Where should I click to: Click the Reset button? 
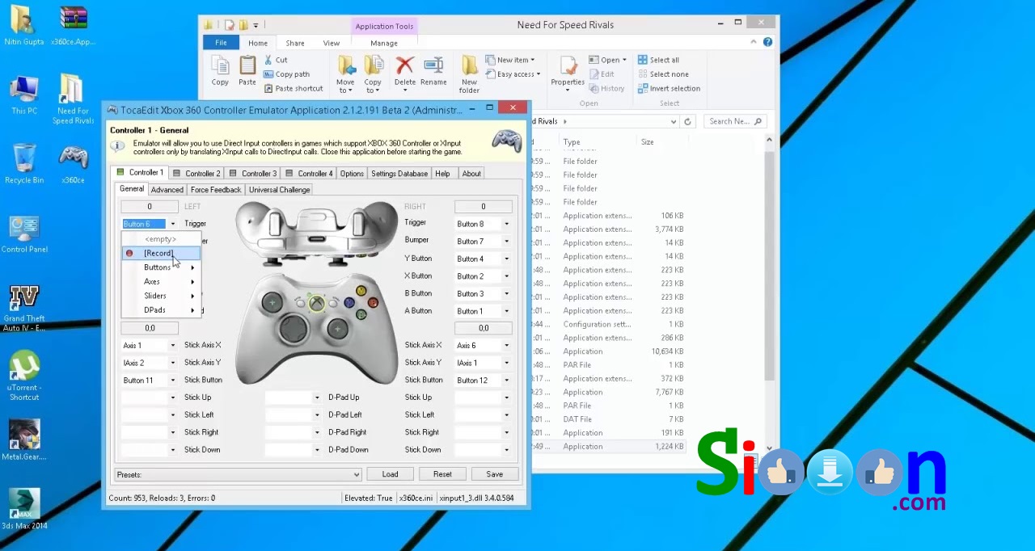(x=442, y=474)
